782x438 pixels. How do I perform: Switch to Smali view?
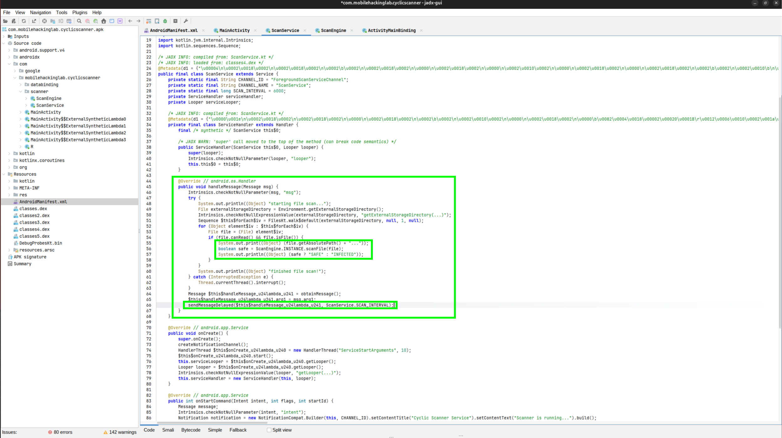(x=168, y=430)
